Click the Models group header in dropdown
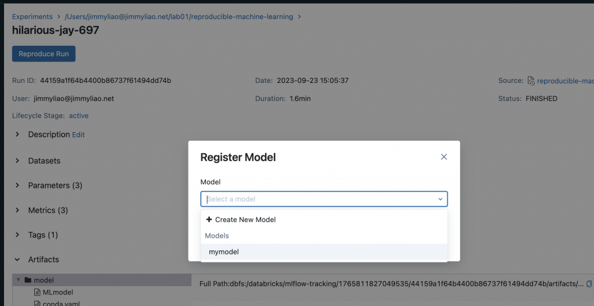 pyautogui.click(x=217, y=235)
